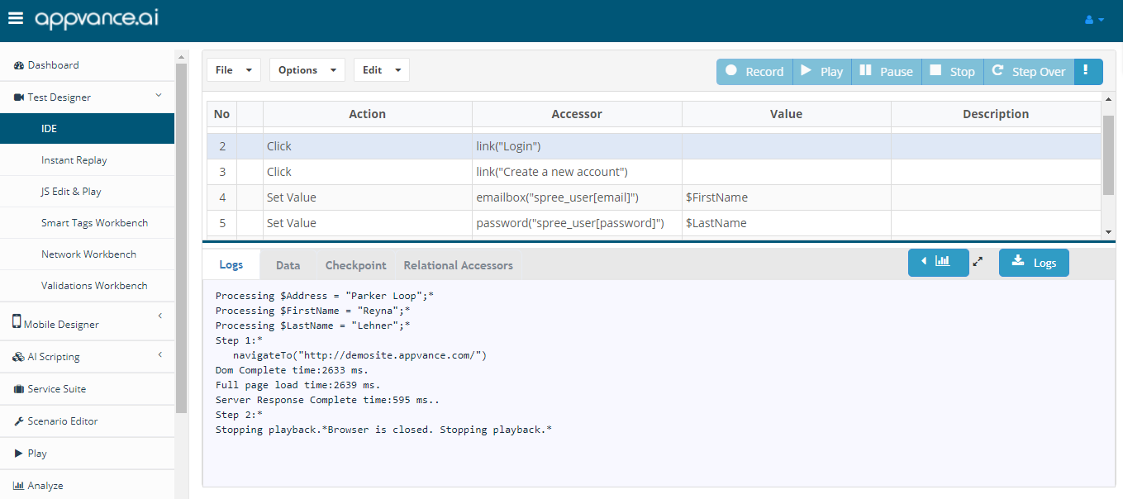
Task: Click Step Over button
Action: [1029, 72]
